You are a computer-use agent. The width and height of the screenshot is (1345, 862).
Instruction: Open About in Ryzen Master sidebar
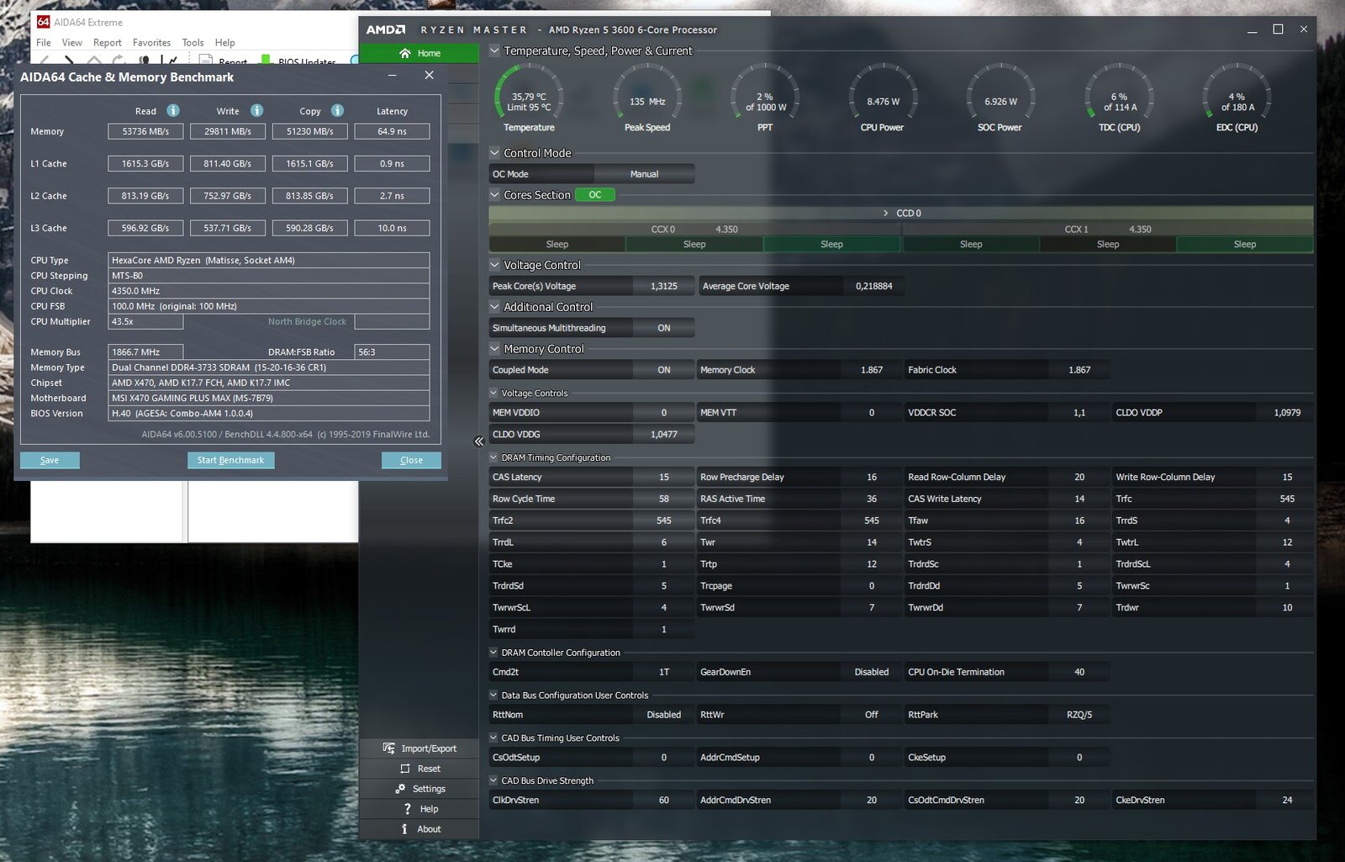tap(419, 829)
